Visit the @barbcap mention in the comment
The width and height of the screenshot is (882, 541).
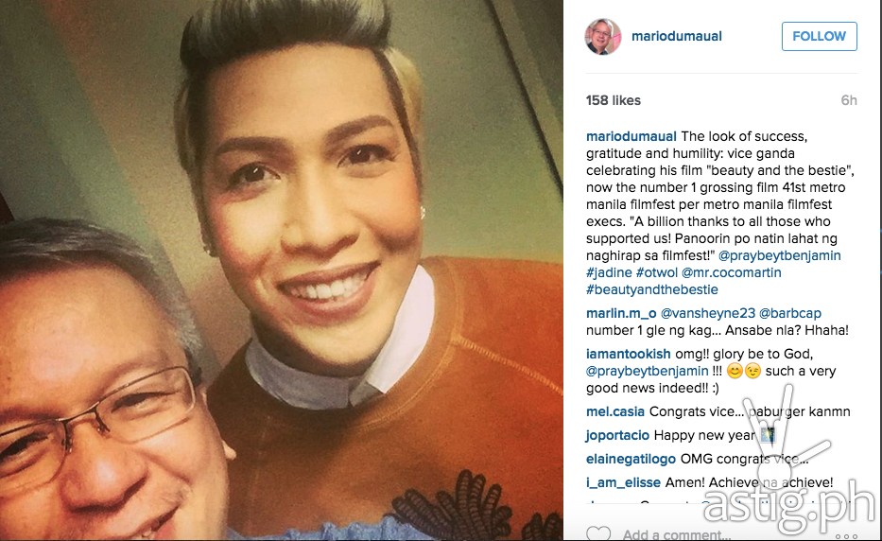click(789, 313)
